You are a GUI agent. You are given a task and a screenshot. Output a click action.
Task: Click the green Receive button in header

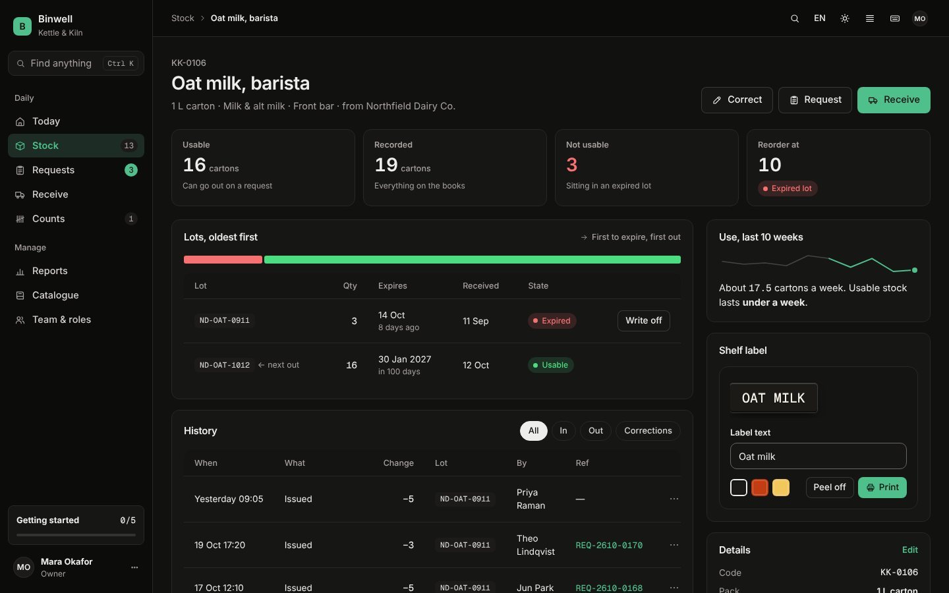[x=894, y=100]
